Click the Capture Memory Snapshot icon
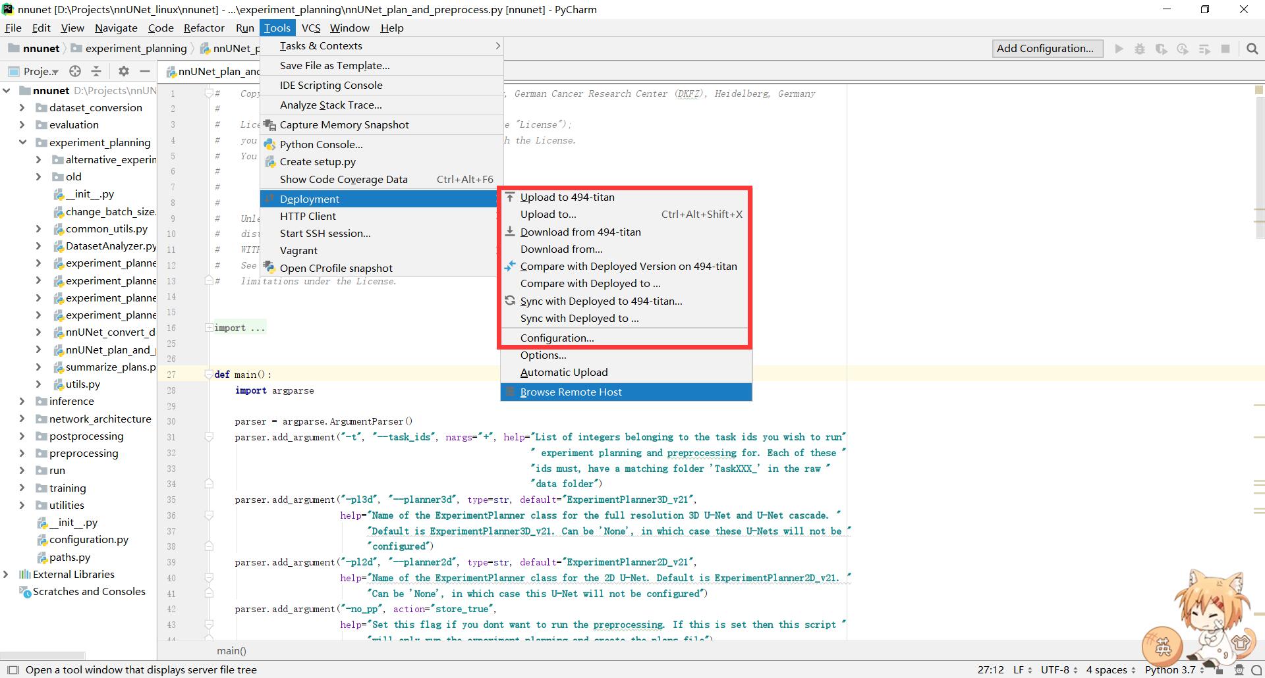This screenshot has height=678, width=1265. tap(269, 124)
